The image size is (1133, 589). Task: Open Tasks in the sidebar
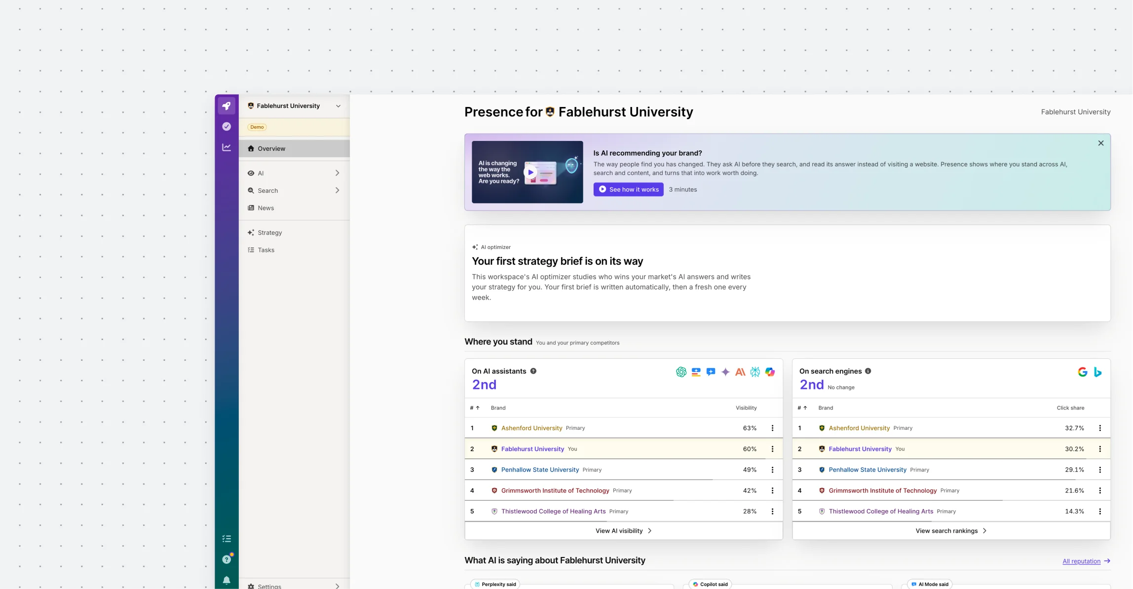coord(294,250)
